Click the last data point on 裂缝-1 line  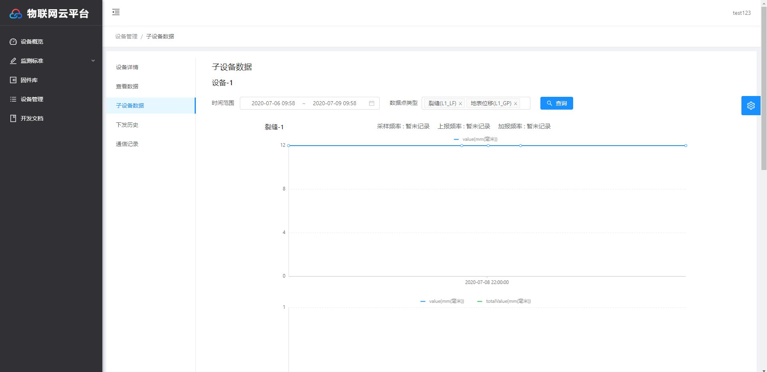(685, 146)
